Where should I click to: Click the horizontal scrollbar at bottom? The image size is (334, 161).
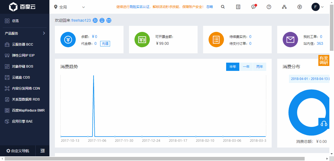click(165, 159)
